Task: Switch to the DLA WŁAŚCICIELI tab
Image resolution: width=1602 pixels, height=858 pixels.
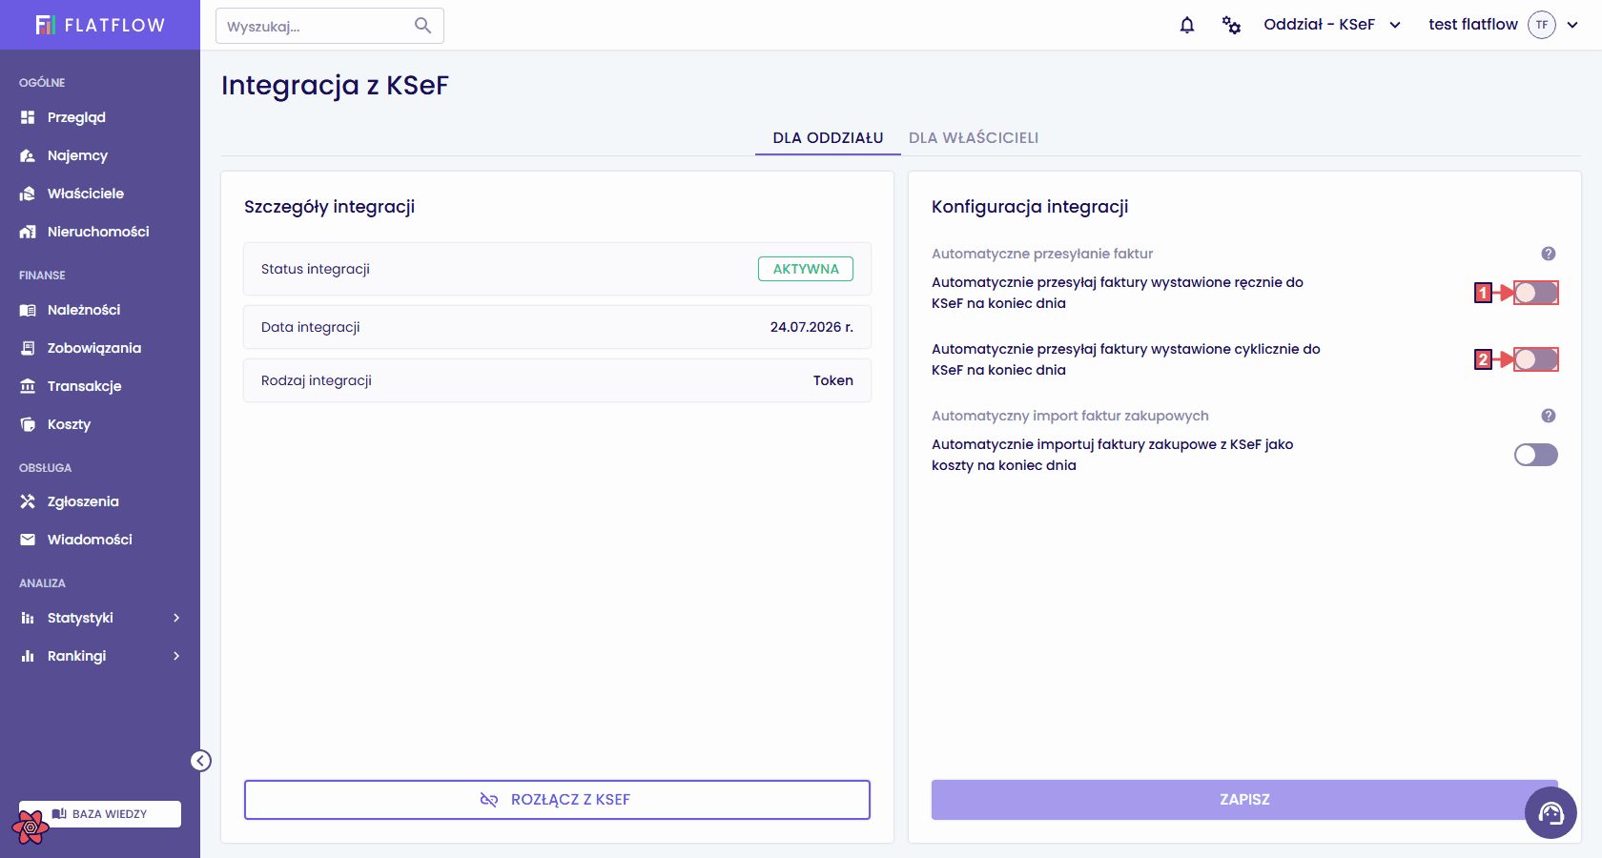Action: coord(974,138)
